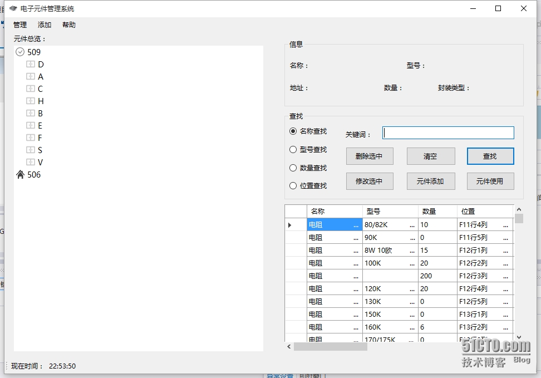The width and height of the screenshot is (541, 378).
Task: Click the 120K model cell
Action: pos(390,288)
